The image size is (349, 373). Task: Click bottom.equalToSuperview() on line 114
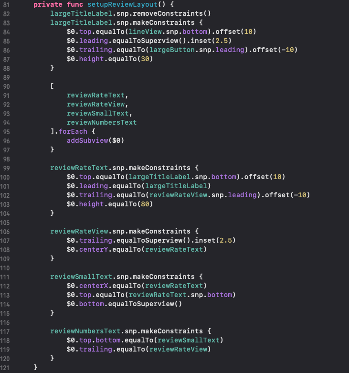130,304
